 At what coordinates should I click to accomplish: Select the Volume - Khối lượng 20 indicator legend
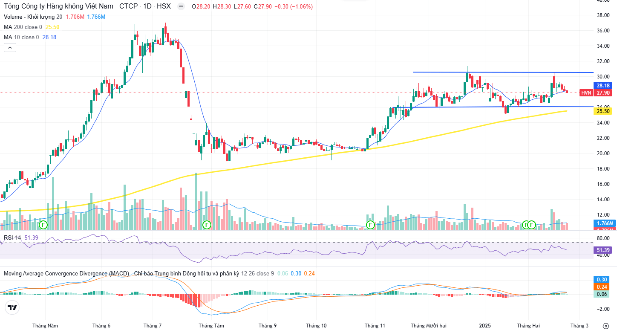pos(33,17)
